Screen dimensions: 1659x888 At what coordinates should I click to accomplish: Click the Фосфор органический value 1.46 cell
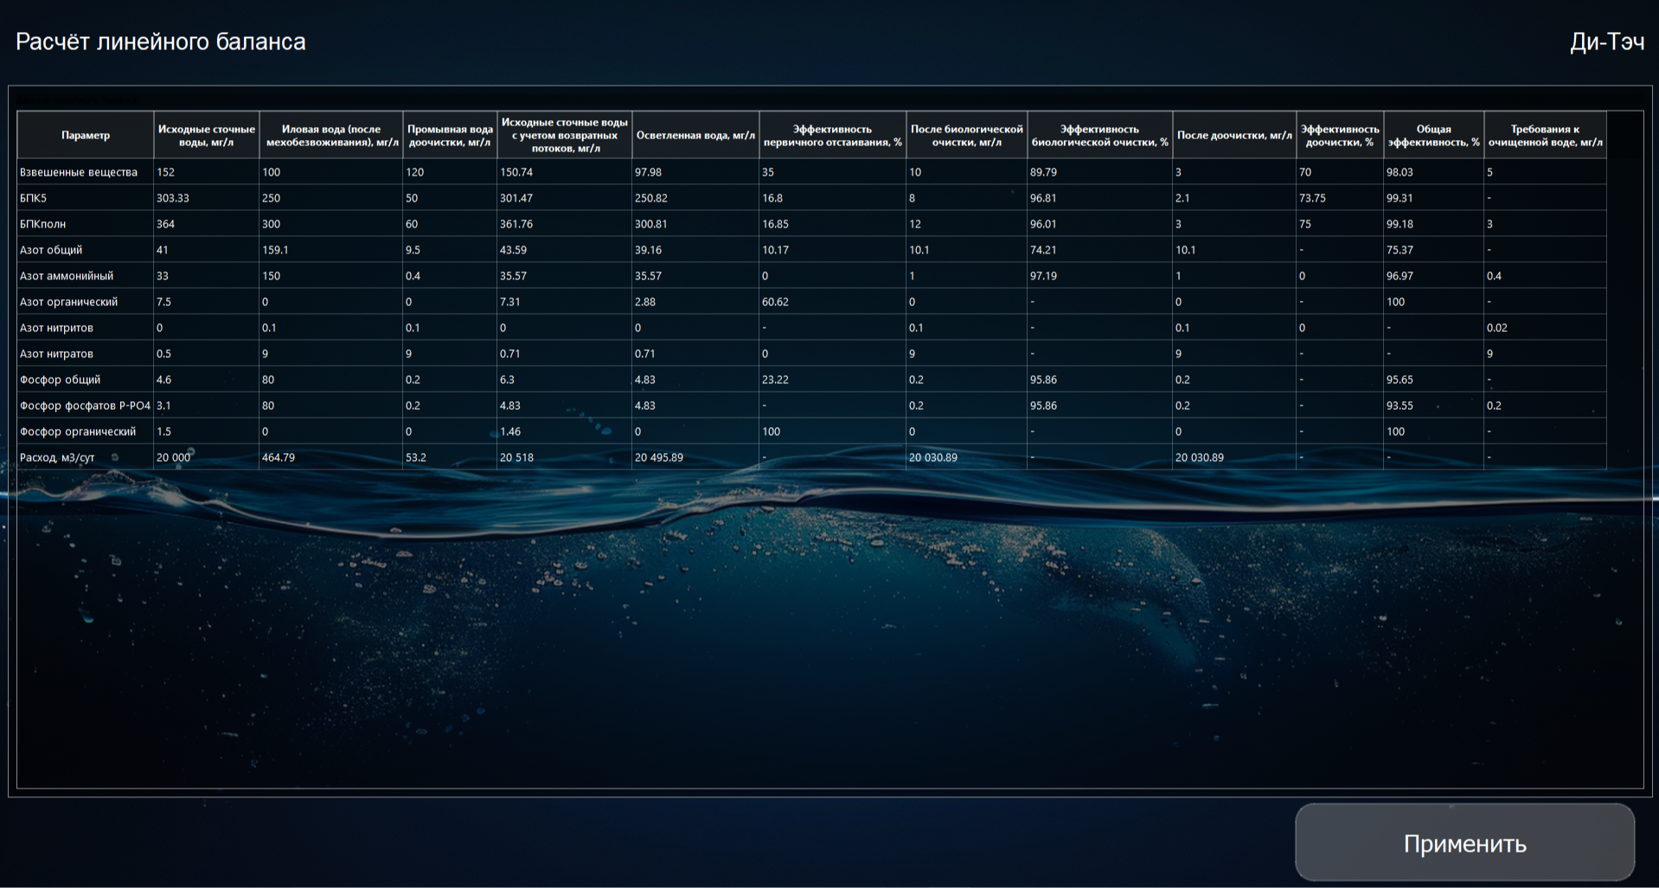pos(510,431)
